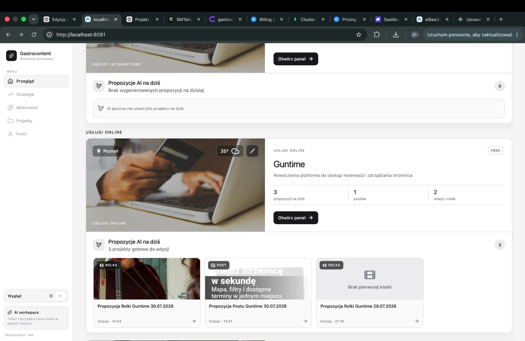Click the address bar URL
The height and width of the screenshot is (341, 525).
click(x=81, y=35)
